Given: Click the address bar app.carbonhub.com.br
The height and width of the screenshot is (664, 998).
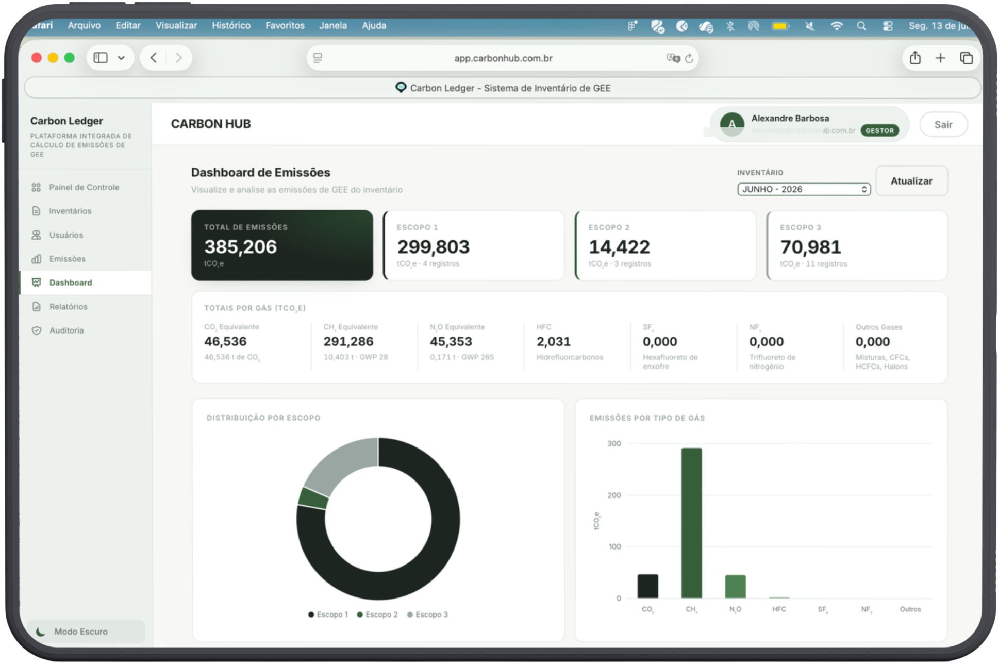Looking at the screenshot, I should pos(503,58).
